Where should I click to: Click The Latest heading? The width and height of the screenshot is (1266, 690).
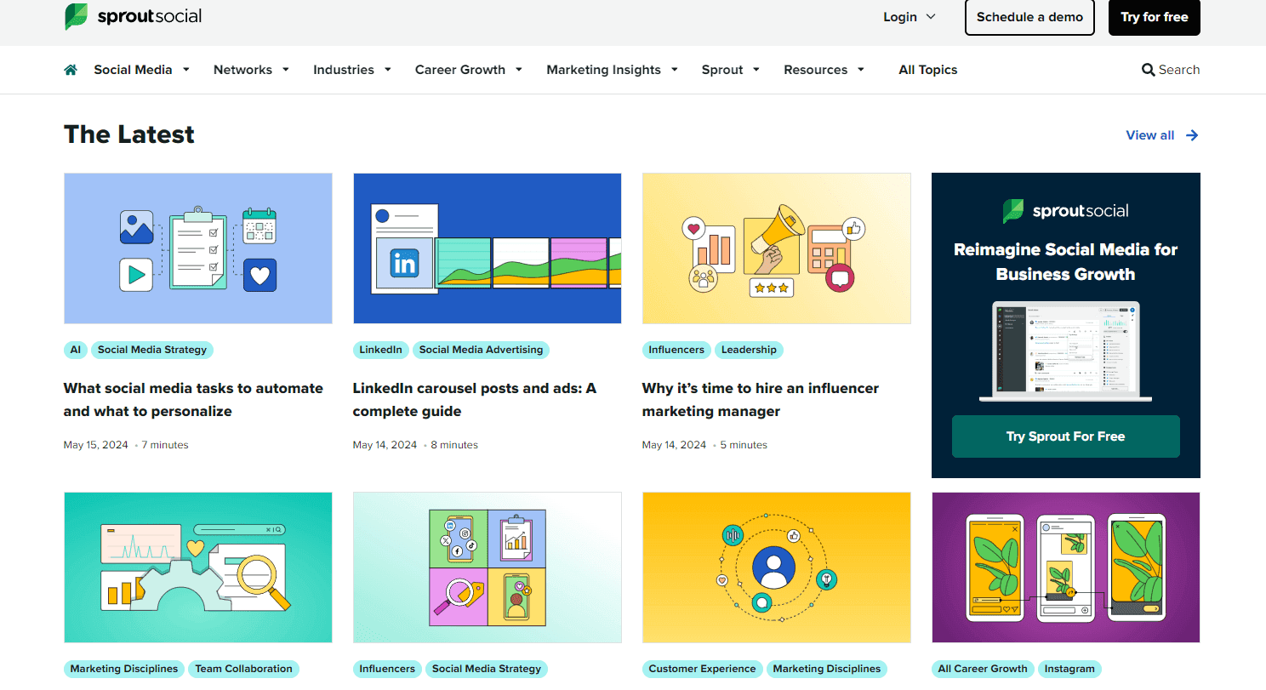(x=129, y=134)
